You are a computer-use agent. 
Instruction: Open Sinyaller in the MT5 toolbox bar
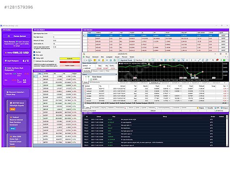(x=209, y=108)
